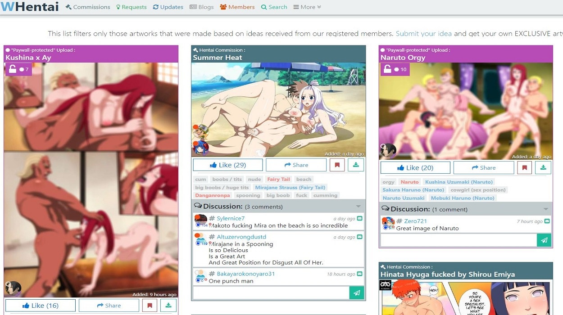Uploader avatar on Kushina x Ay image
This screenshot has width=563, height=315.
[x=13, y=288]
